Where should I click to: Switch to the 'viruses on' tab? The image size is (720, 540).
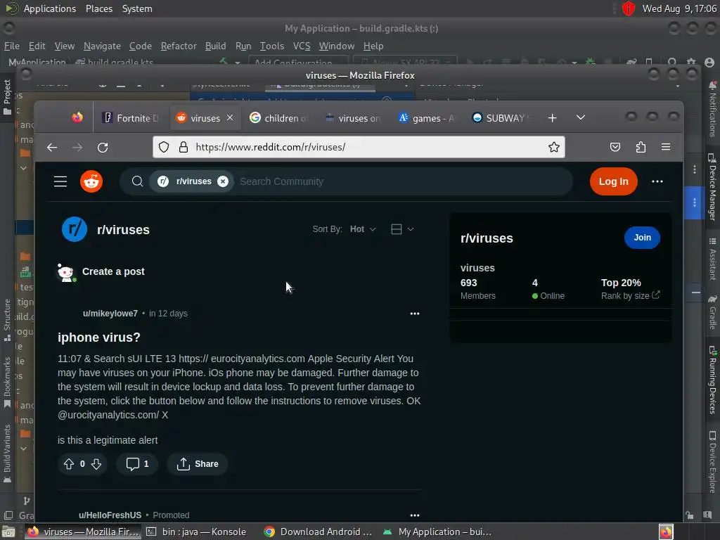pyautogui.click(x=353, y=118)
